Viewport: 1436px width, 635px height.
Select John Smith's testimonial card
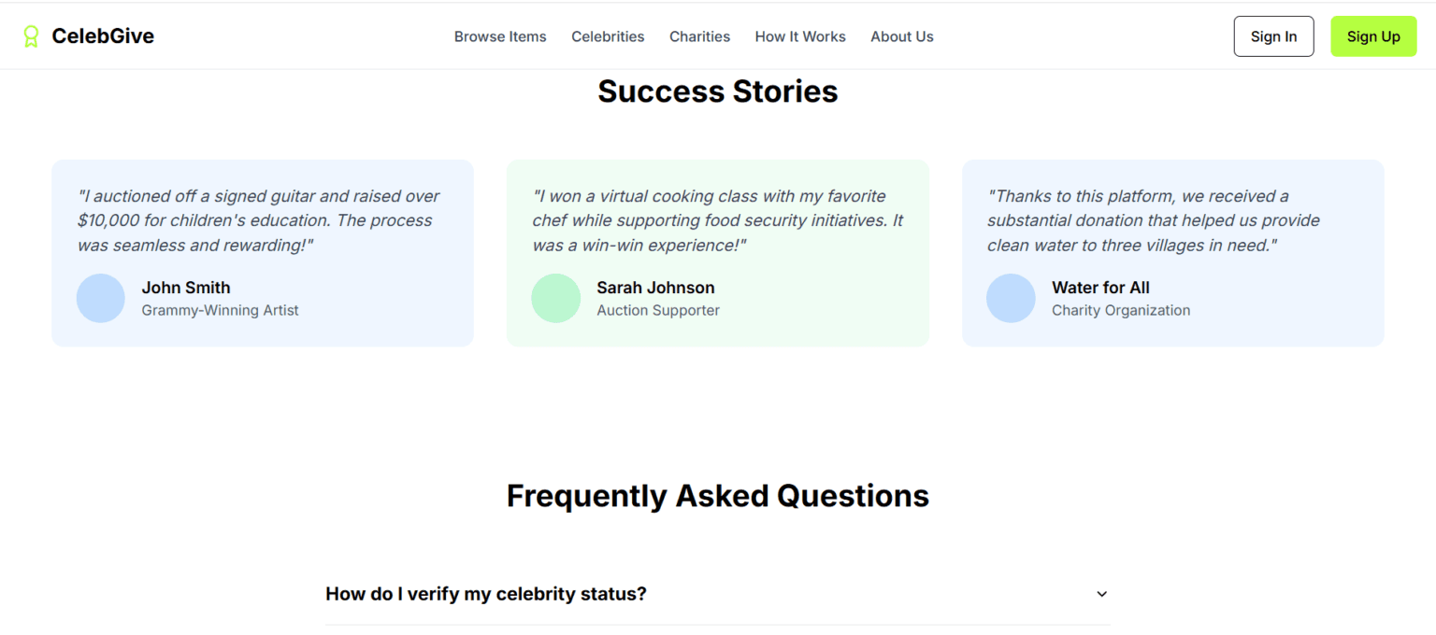tap(263, 252)
